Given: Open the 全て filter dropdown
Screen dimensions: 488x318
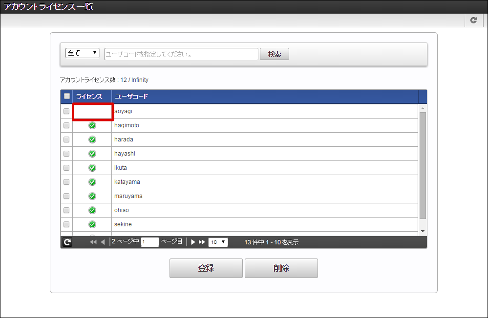Looking at the screenshot, I should pyautogui.click(x=83, y=53).
